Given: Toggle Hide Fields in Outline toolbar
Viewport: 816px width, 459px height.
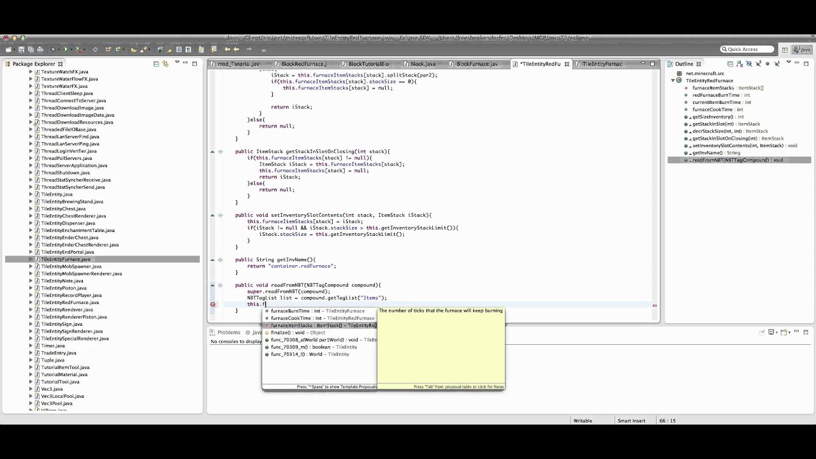Looking at the screenshot, I should click(748, 64).
